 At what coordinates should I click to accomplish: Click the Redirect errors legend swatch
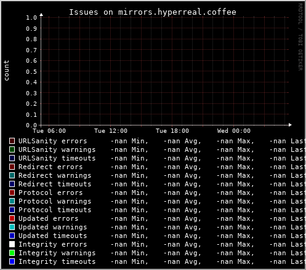(12, 167)
